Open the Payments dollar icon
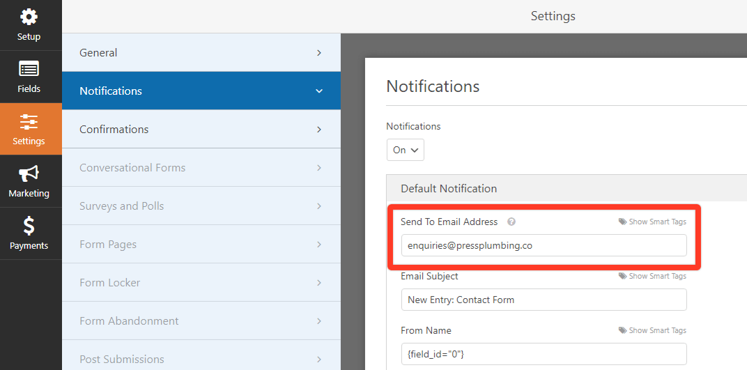 (29, 226)
